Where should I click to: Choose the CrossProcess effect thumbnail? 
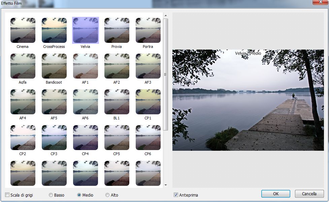[x=54, y=30]
